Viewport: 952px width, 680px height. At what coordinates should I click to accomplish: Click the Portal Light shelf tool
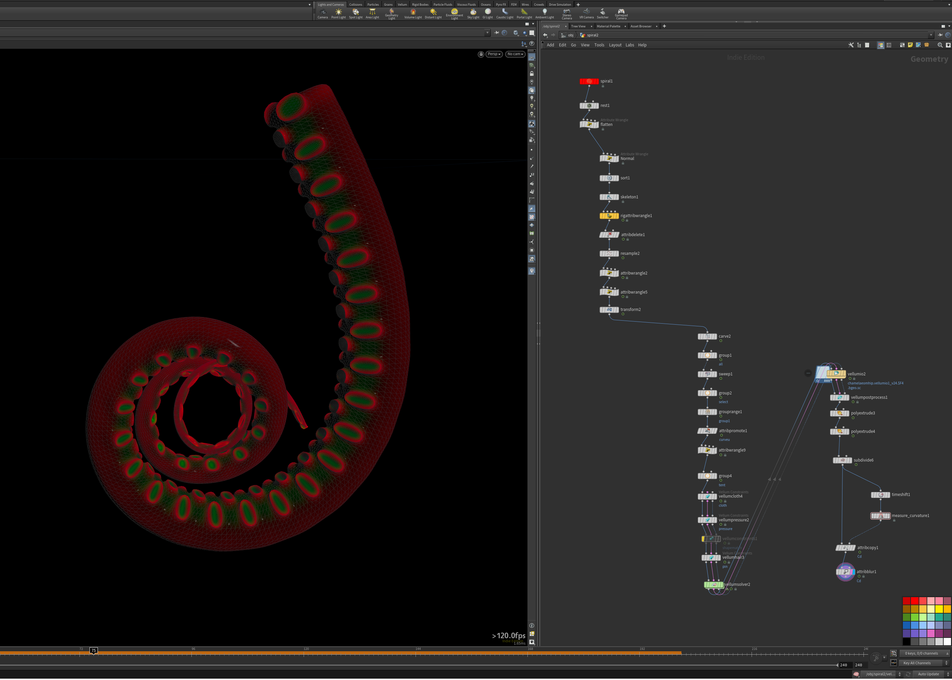click(x=524, y=14)
